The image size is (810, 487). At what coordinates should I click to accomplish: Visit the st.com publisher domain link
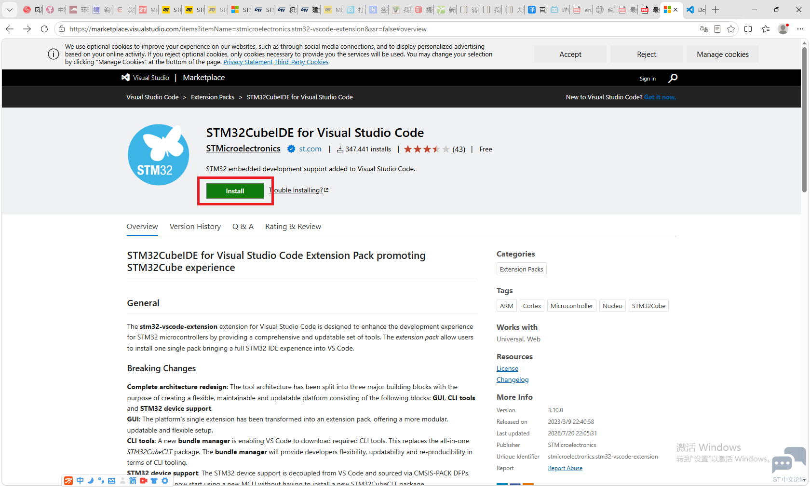tap(310, 149)
